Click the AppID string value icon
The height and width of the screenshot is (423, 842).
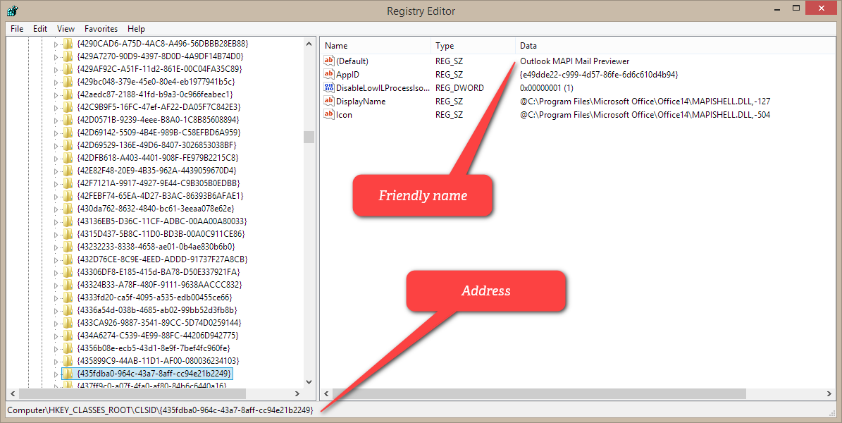[328, 75]
